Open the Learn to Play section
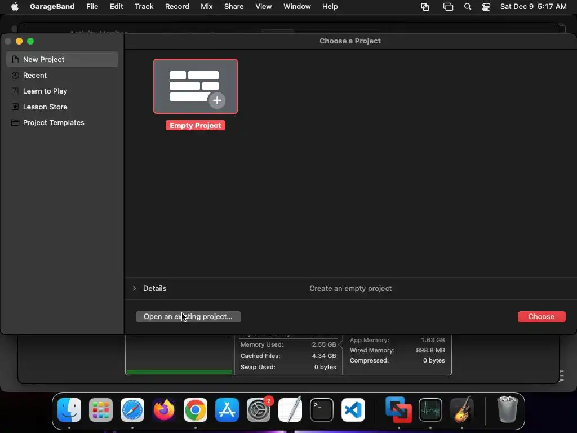Image resolution: width=577 pixels, height=433 pixels. coord(62,91)
